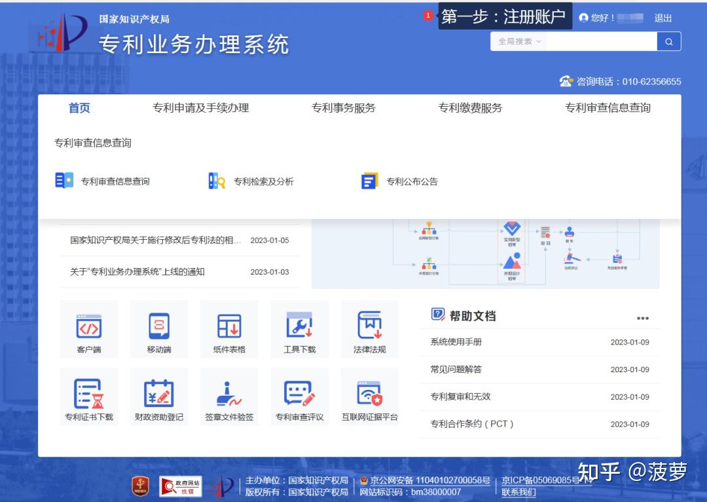Open the 专利缴费服务 menu
The height and width of the screenshot is (502, 707).
pyautogui.click(x=470, y=108)
